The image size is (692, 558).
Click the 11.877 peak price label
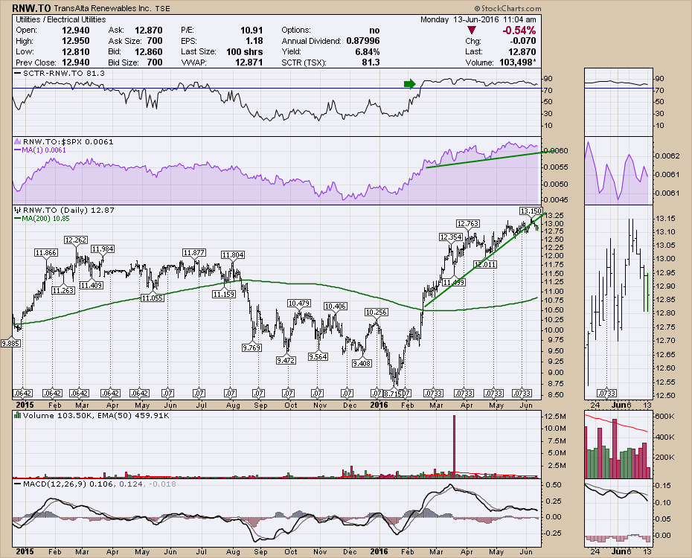193,253
